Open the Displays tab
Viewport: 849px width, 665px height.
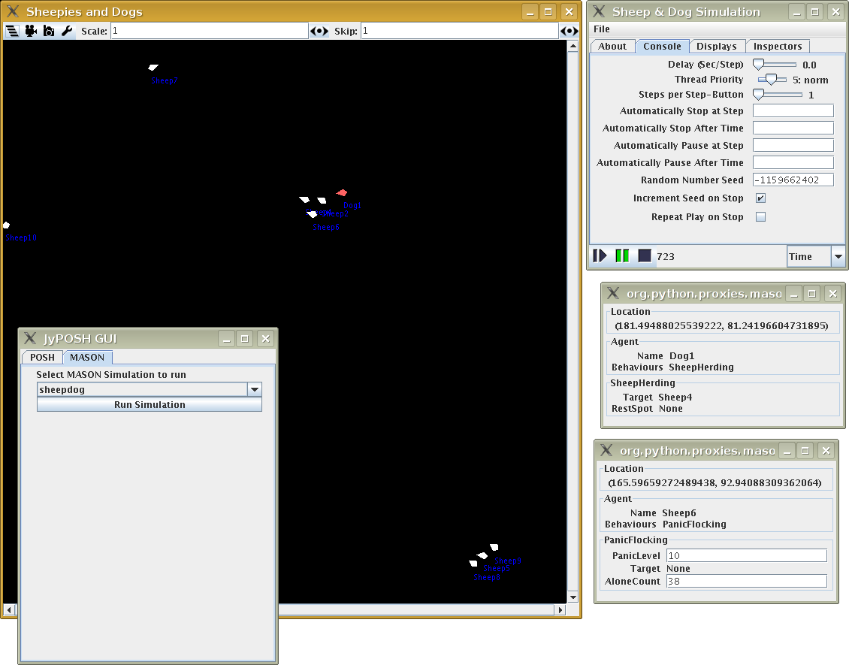click(x=716, y=47)
